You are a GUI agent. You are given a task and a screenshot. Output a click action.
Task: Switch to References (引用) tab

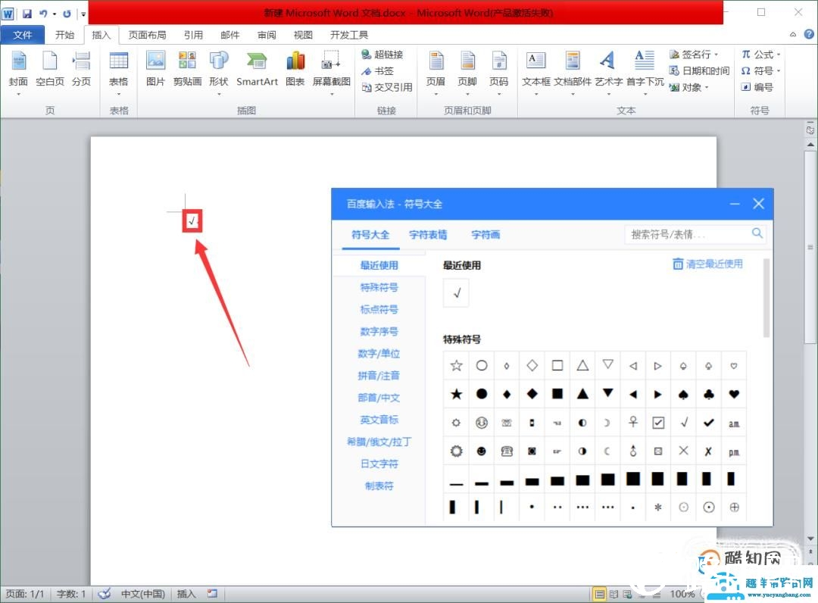pyautogui.click(x=193, y=34)
